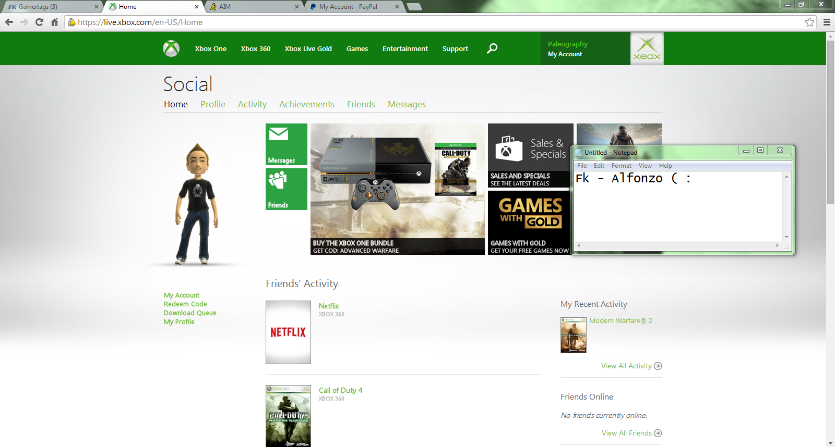Close the AIM browser tab
835x447 pixels.
pyautogui.click(x=297, y=7)
